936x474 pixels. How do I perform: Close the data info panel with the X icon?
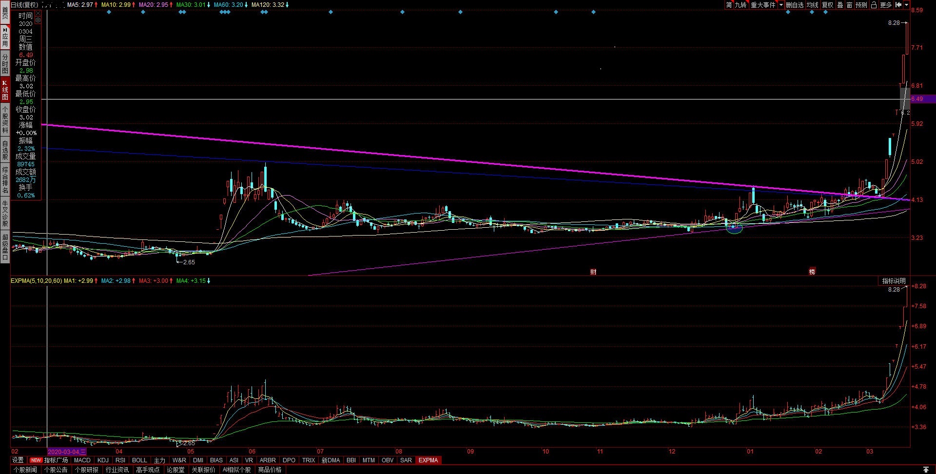click(x=38, y=14)
